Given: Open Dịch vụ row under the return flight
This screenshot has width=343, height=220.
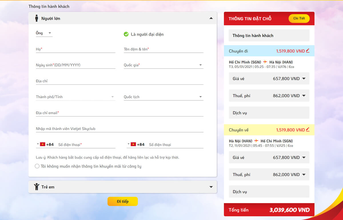Looking at the screenshot, I should pos(269,192).
